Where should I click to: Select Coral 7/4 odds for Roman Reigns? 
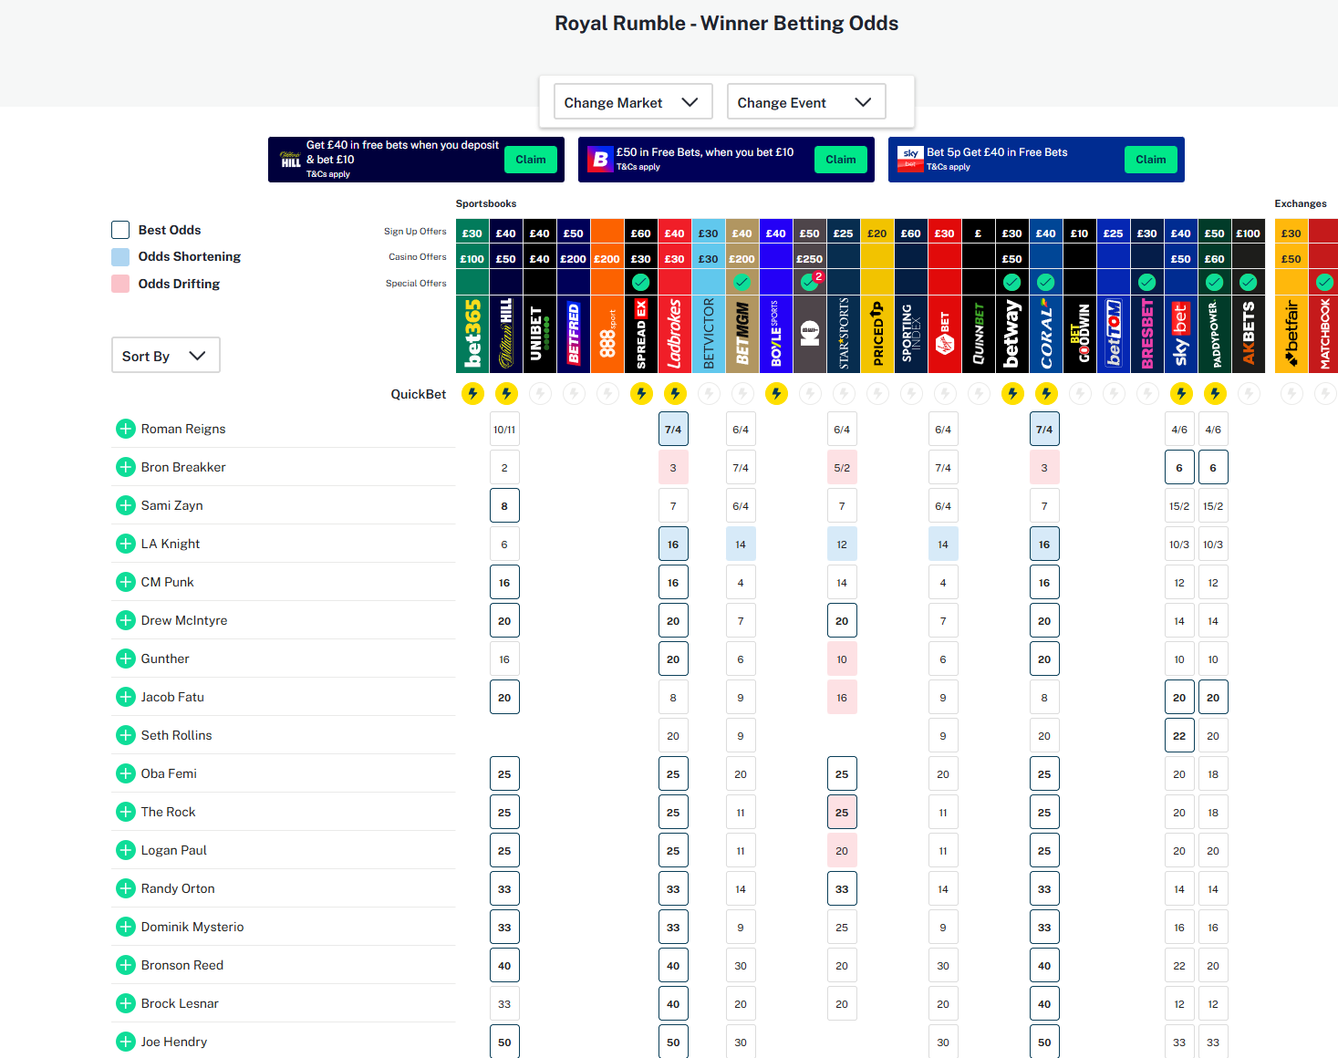click(1044, 430)
